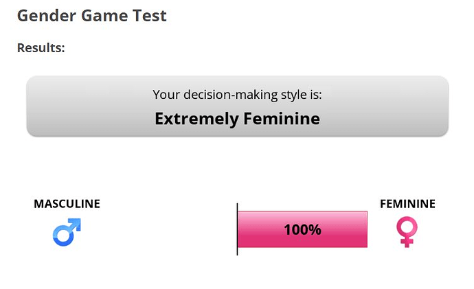474x289 pixels.
Task: Click the word 'Extremely' in the result
Action: pyautogui.click(x=196, y=119)
